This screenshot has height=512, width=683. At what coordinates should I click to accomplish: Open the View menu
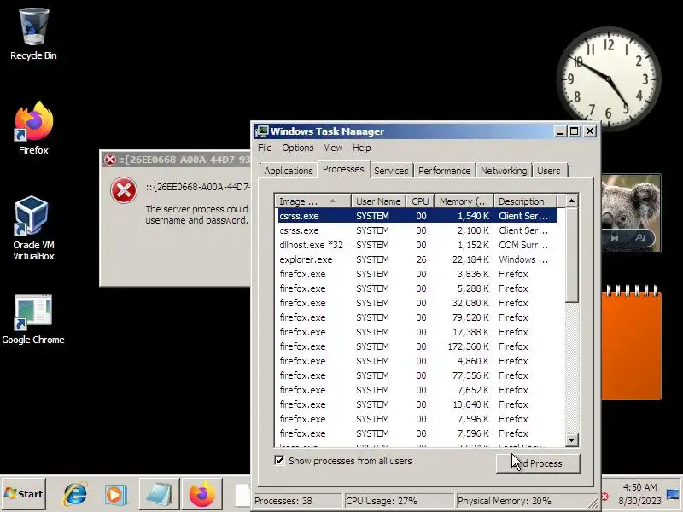point(333,148)
